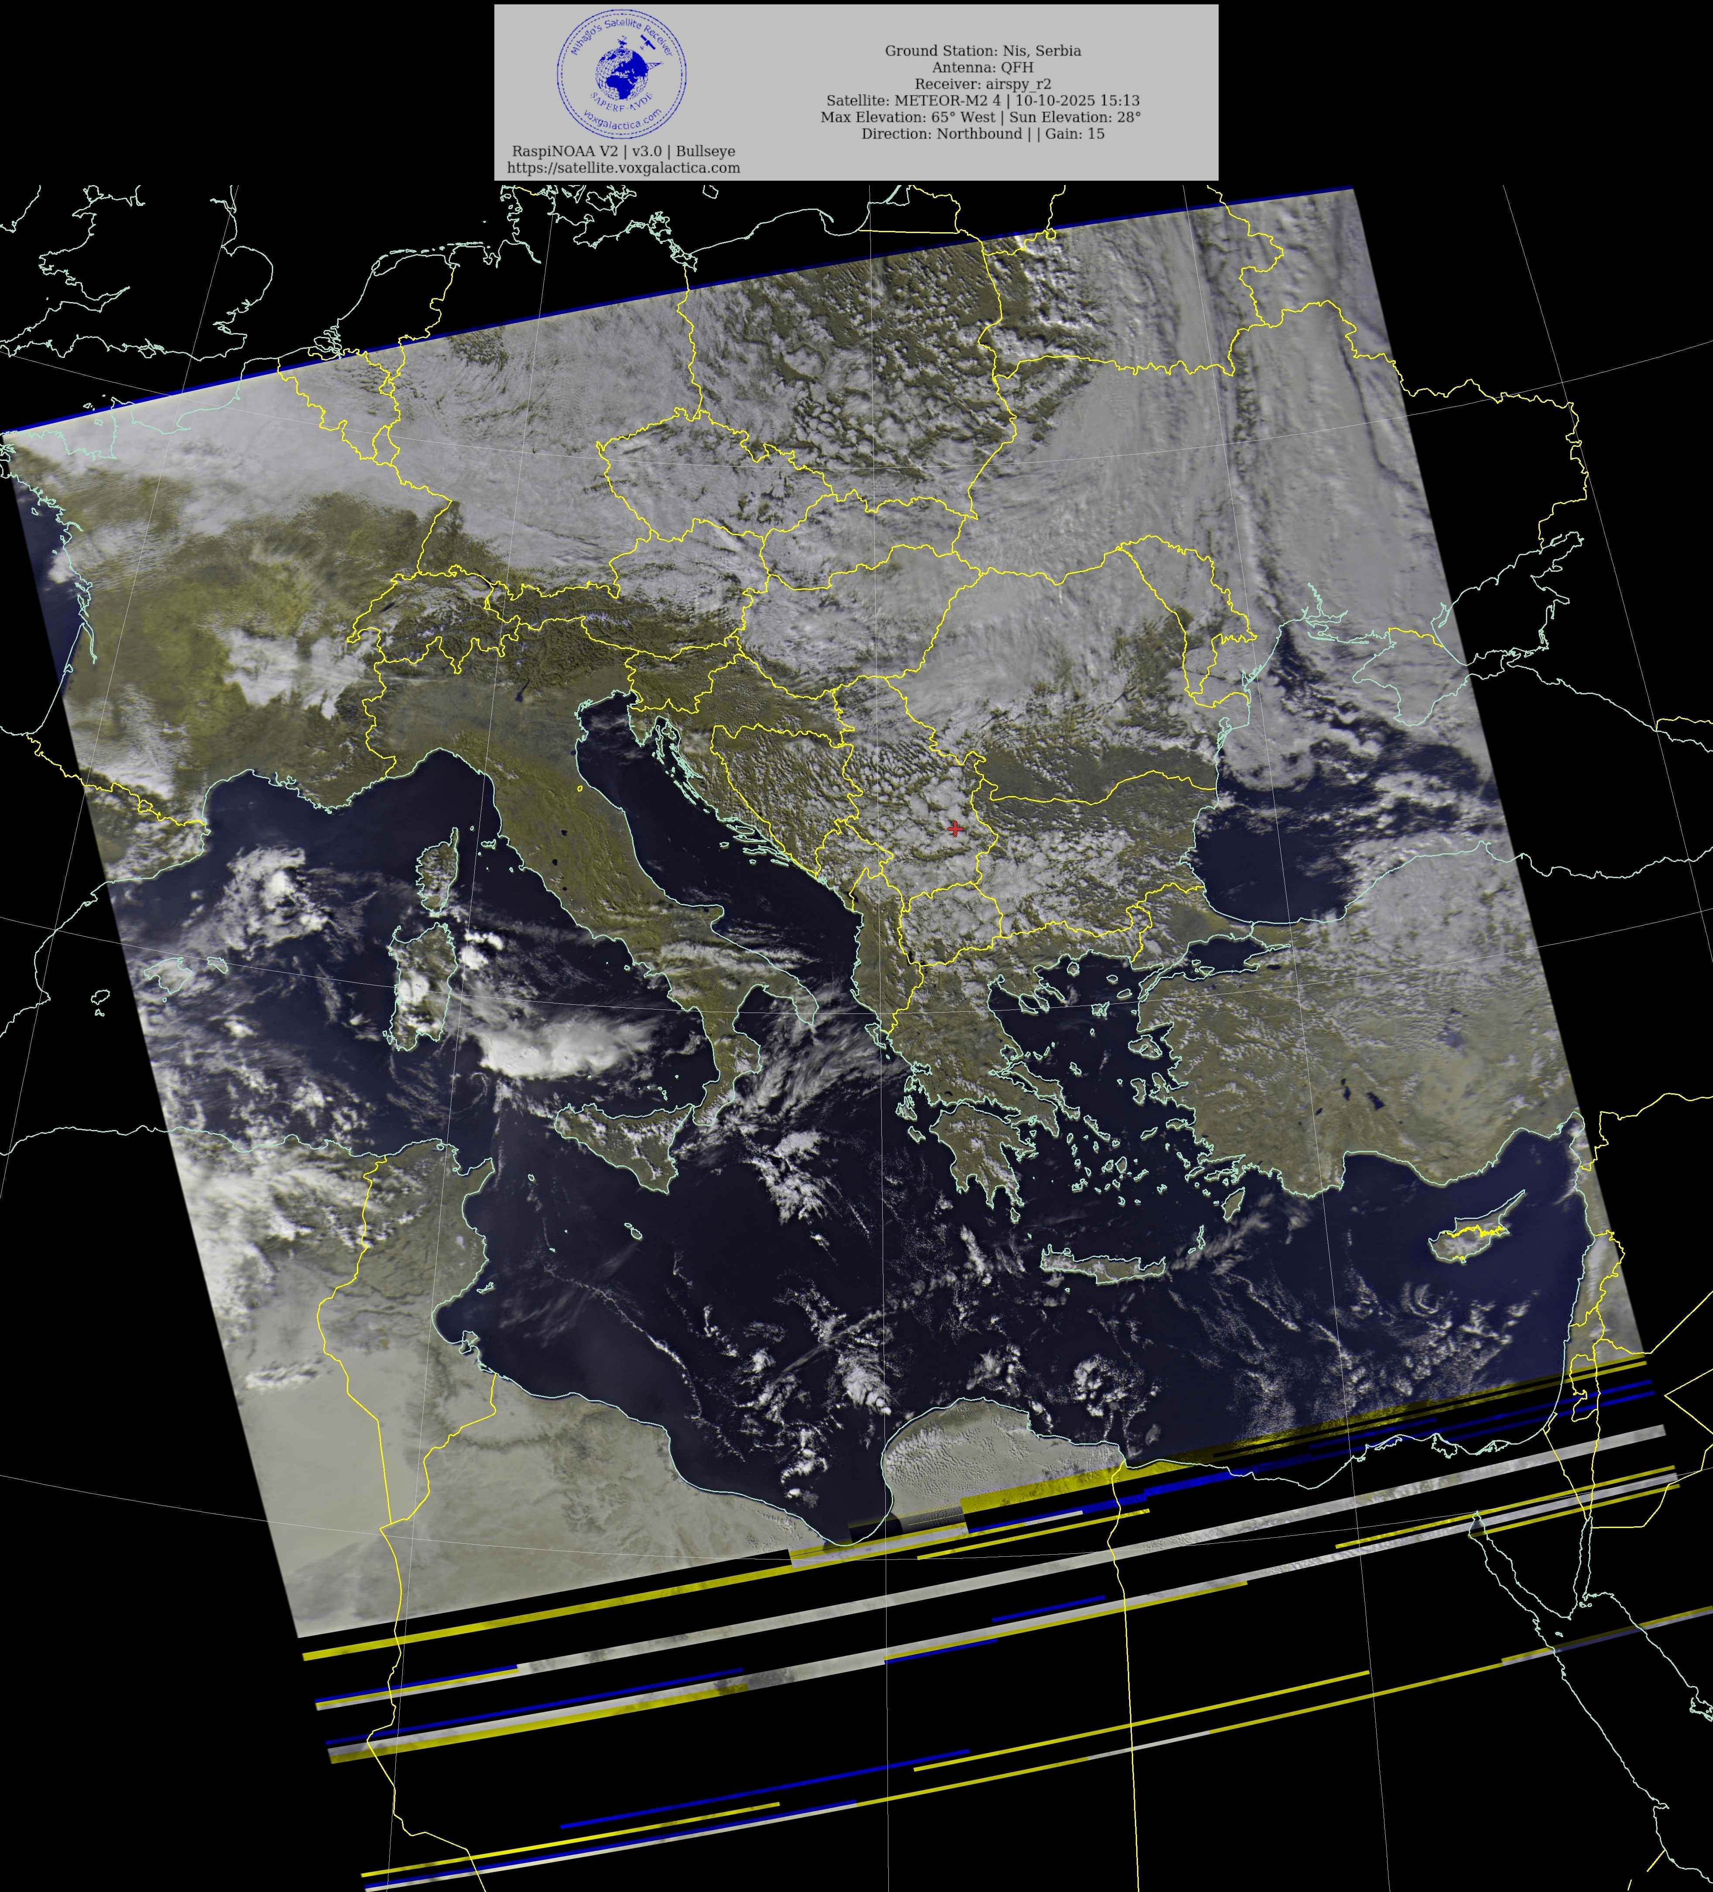Click the blue Mihajlo's Satellite Receiver logo stamp
The image size is (1713, 1892).
[x=622, y=74]
